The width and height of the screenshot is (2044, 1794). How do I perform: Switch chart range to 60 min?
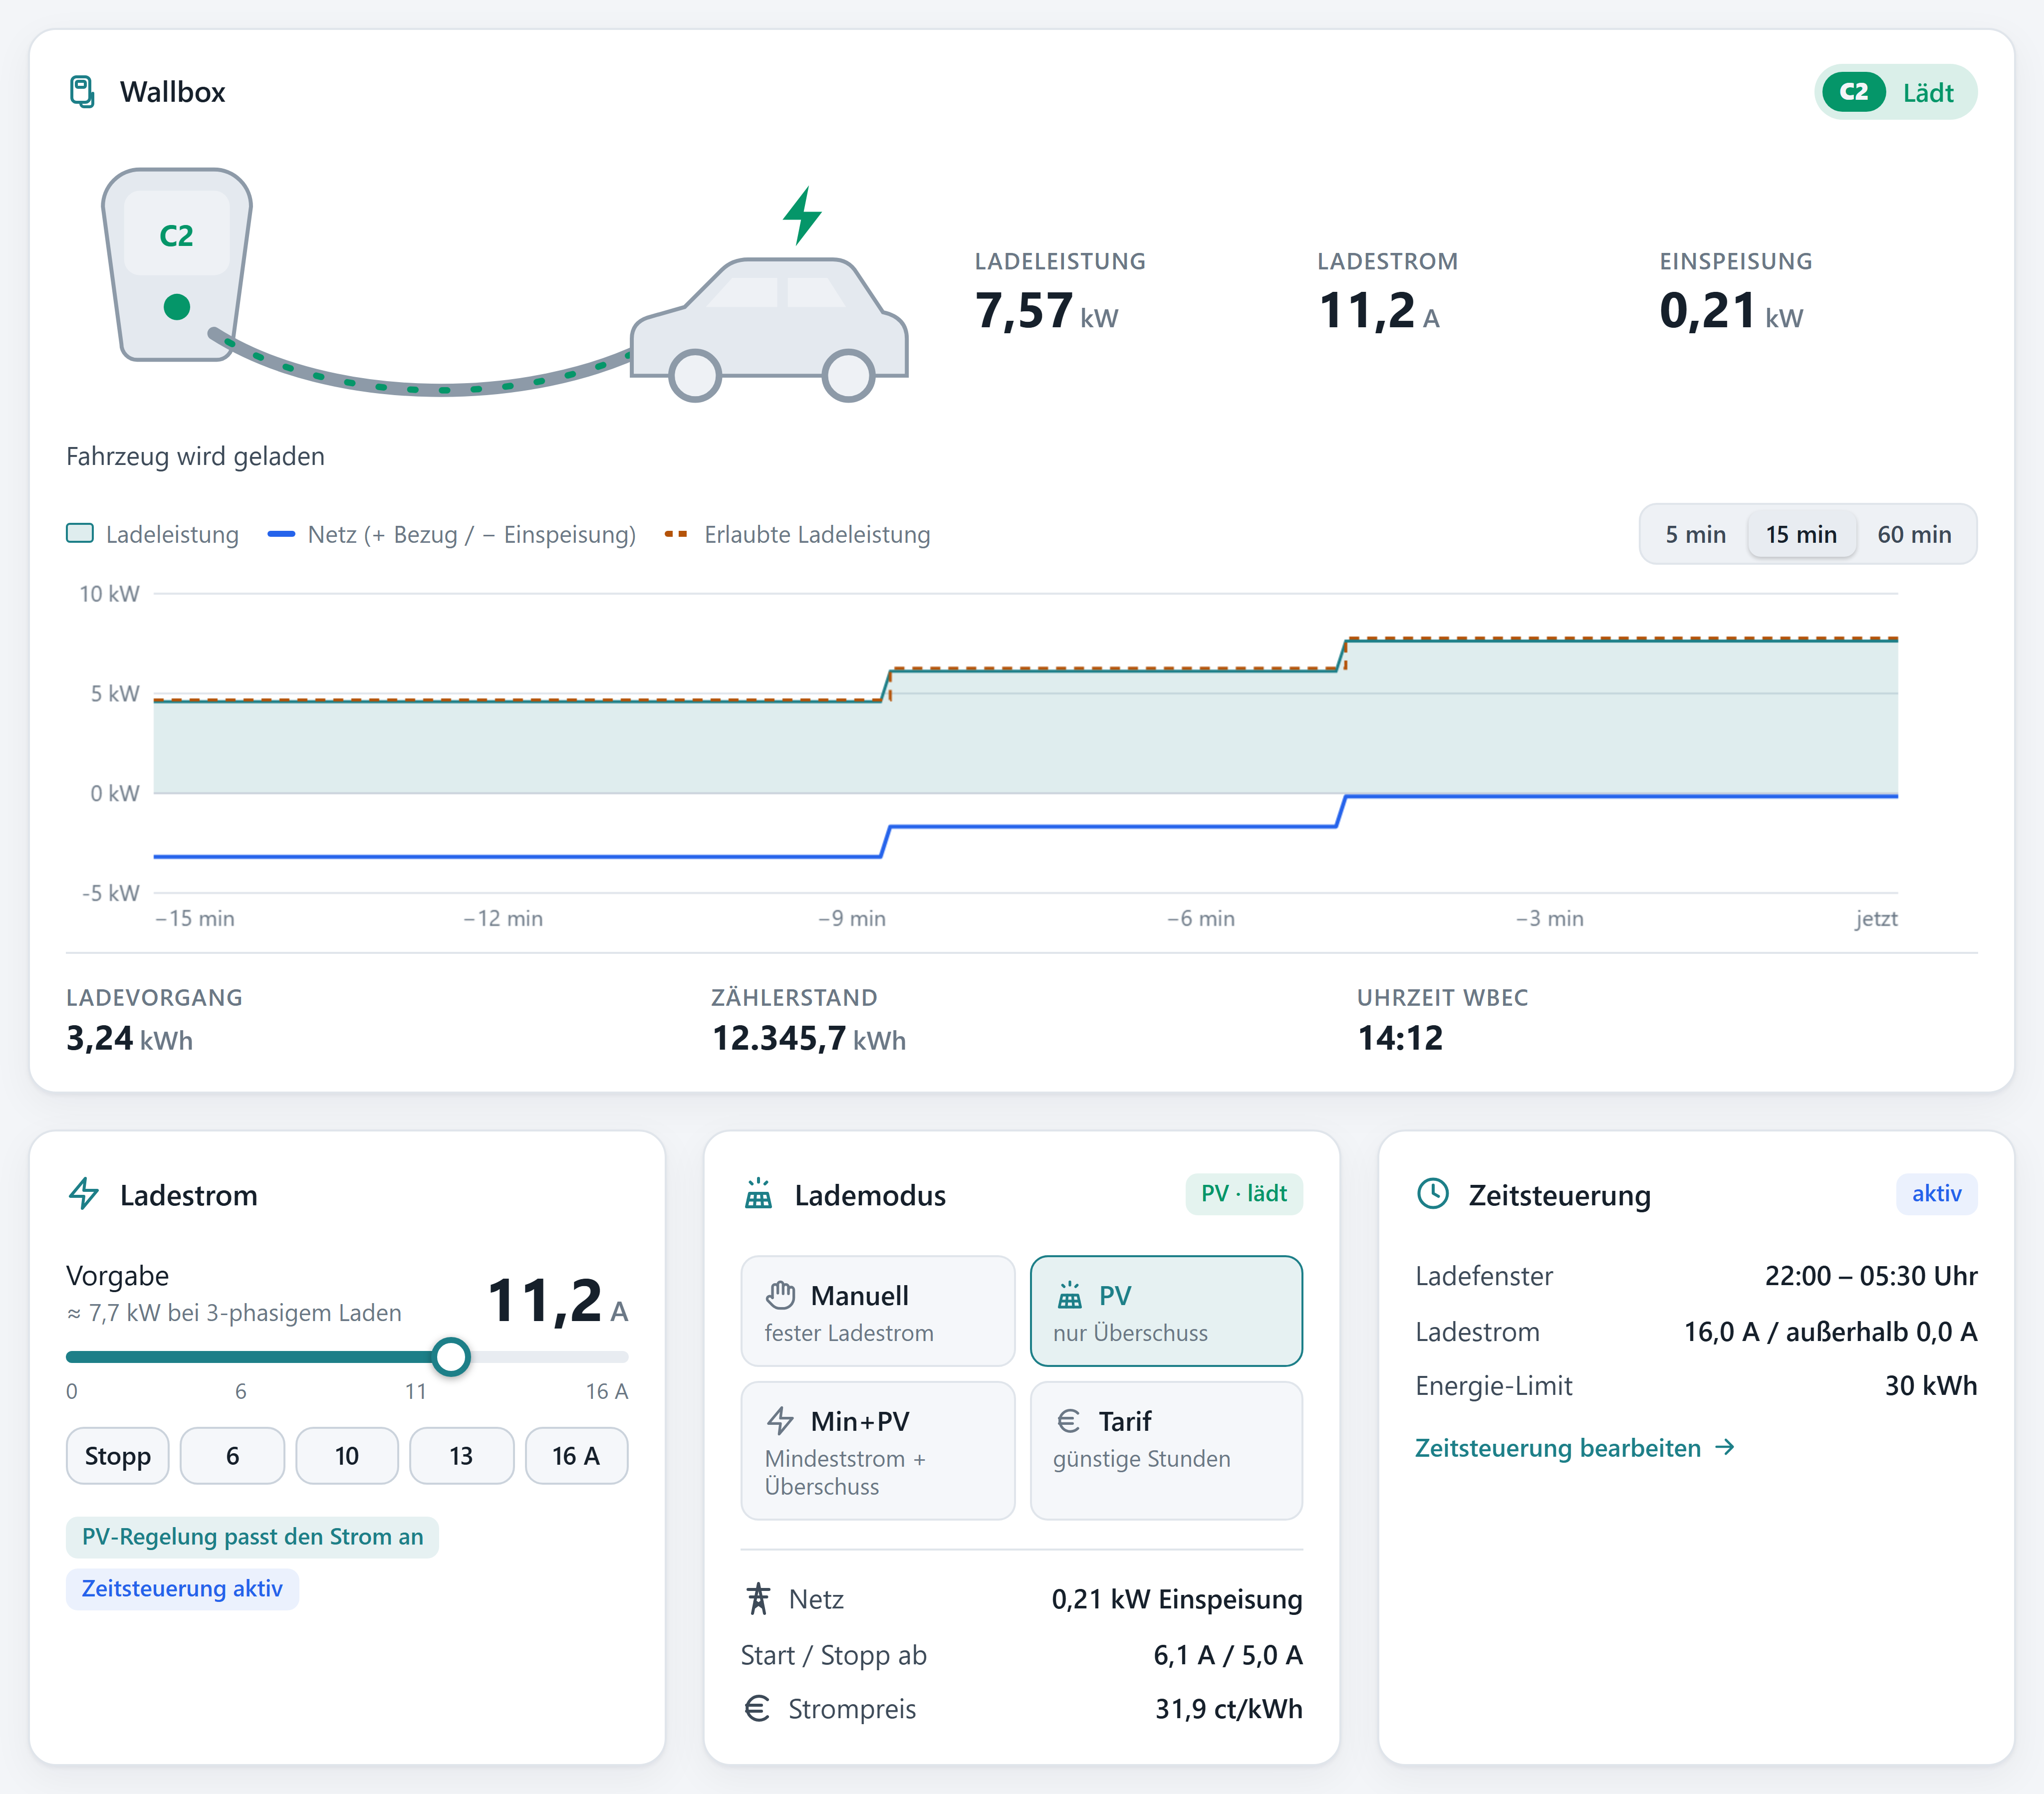1914,534
